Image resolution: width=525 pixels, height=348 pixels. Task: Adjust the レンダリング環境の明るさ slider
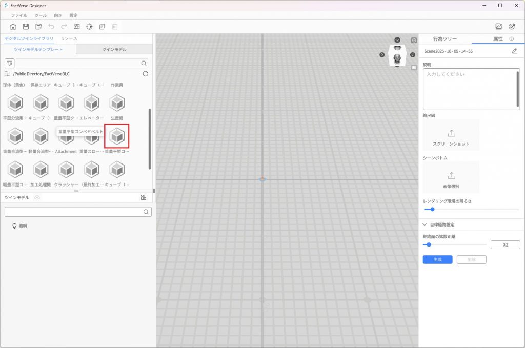pos(432,209)
